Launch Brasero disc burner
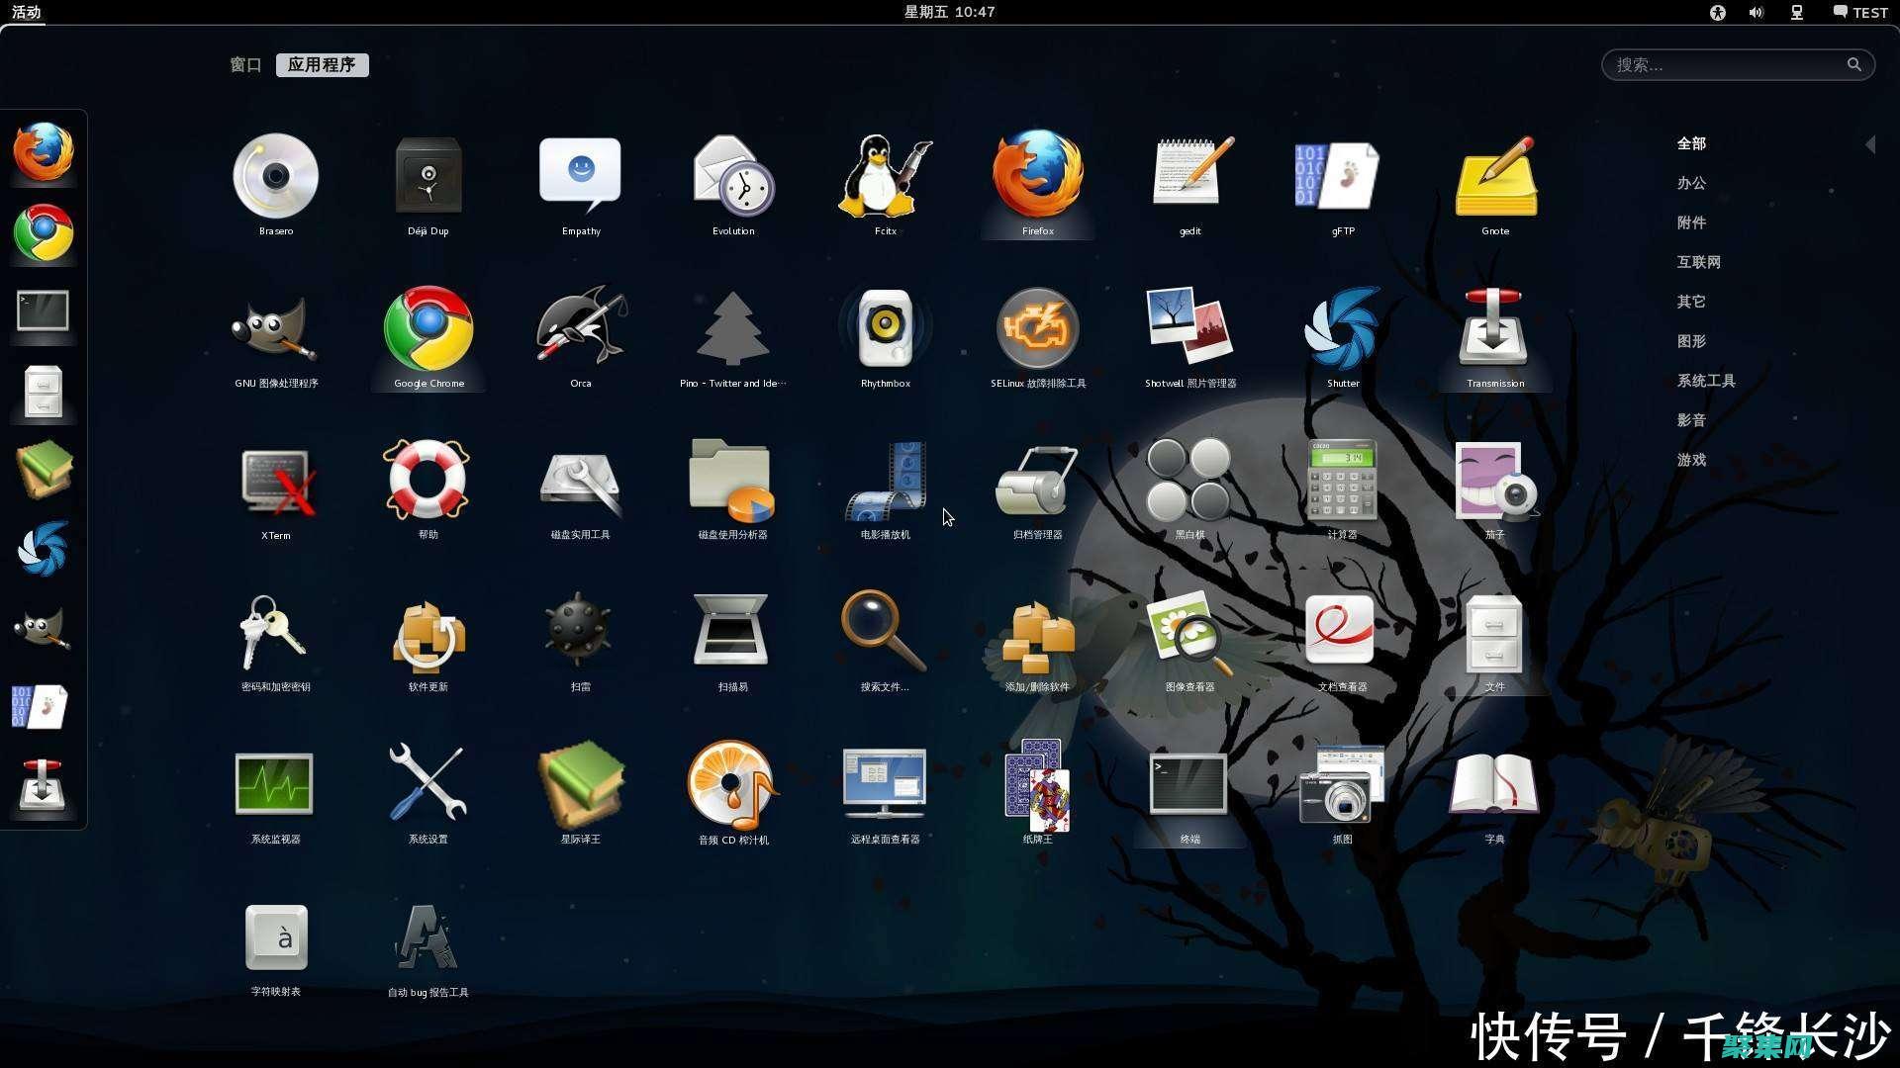This screenshot has height=1068, width=1900. click(x=275, y=178)
